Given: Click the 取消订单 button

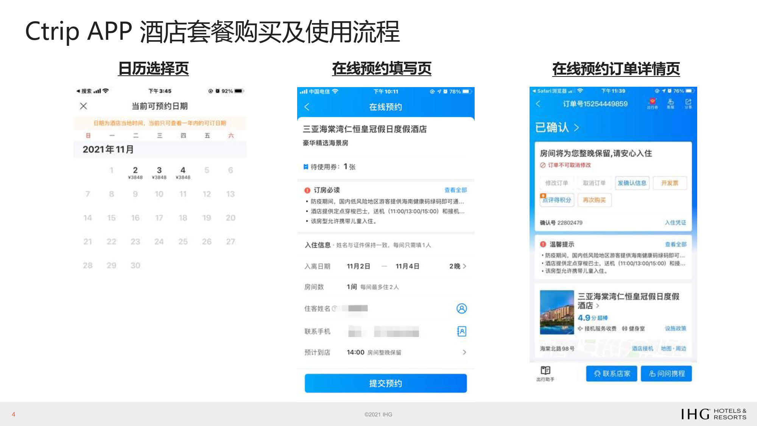Looking at the screenshot, I should tap(594, 183).
